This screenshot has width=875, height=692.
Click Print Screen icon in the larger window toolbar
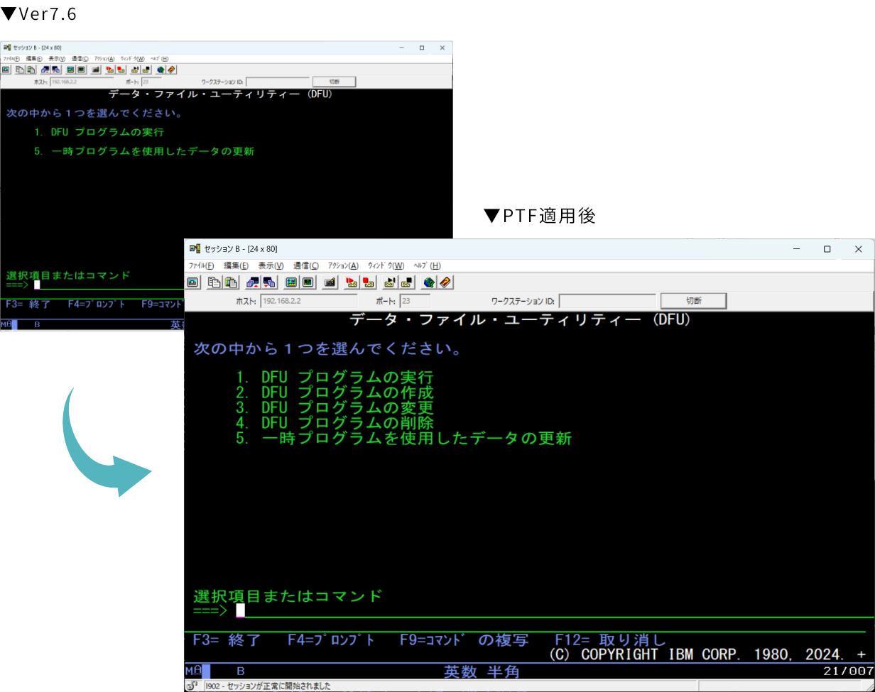pyautogui.click(x=193, y=282)
